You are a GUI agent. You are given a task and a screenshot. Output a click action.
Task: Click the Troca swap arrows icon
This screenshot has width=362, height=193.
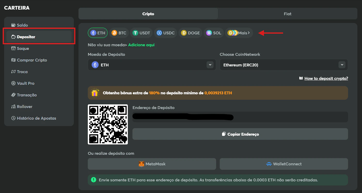(13, 72)
